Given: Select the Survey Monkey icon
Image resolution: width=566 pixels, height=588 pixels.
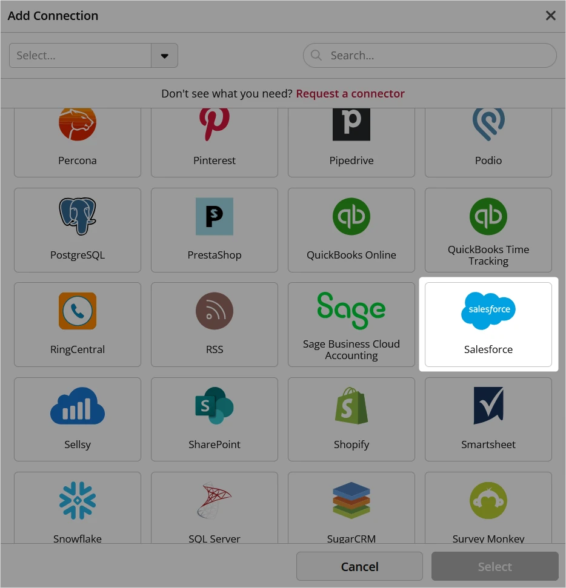Looking at the screenshot, I should pyautogui.click(x=488, y=500).
